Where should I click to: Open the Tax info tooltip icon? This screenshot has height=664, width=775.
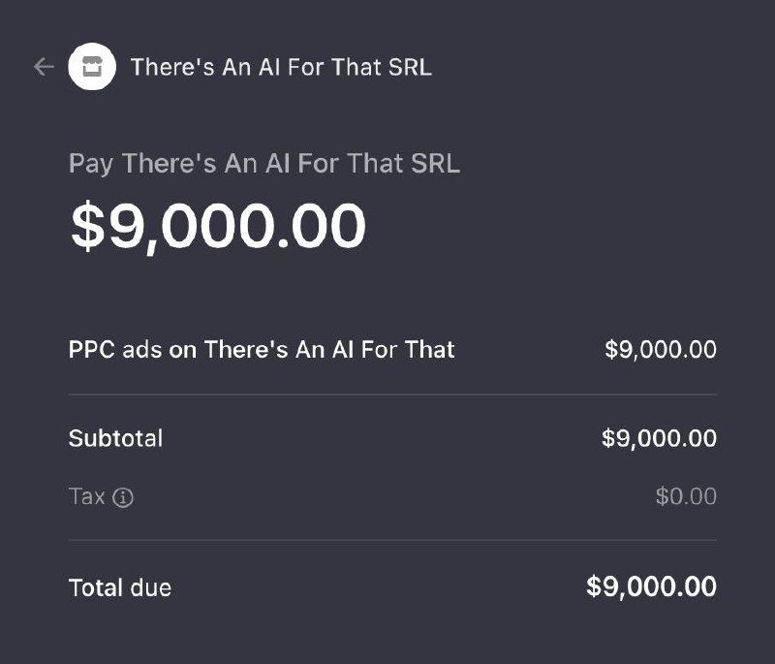[123, 498]
